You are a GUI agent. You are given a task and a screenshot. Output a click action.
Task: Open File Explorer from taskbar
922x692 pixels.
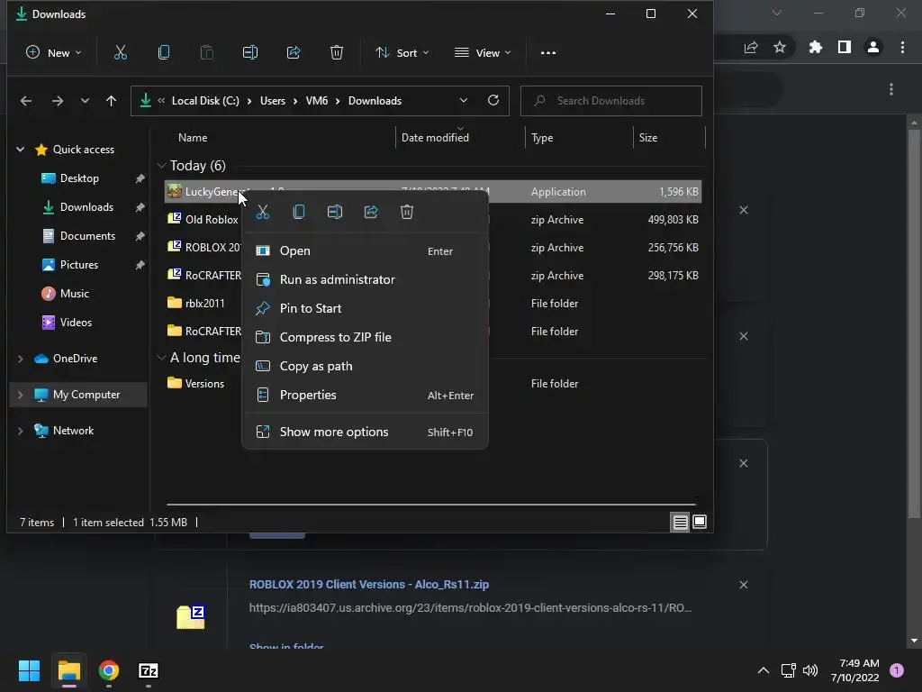pyautogui.click(x=68, y=670)
